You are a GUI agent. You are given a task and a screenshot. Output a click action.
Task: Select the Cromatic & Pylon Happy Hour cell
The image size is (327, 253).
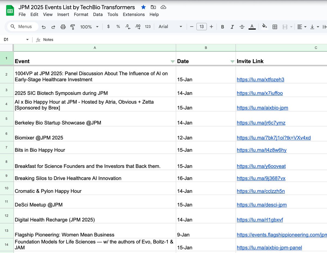95,188
